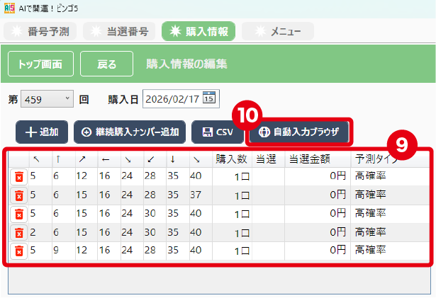Delete the row starting with 2
The width and height of the screenshot is (436, 298).
click(x=18, y=233)
